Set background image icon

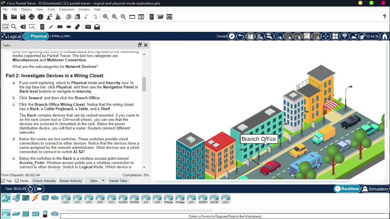(x=354, y=36)
